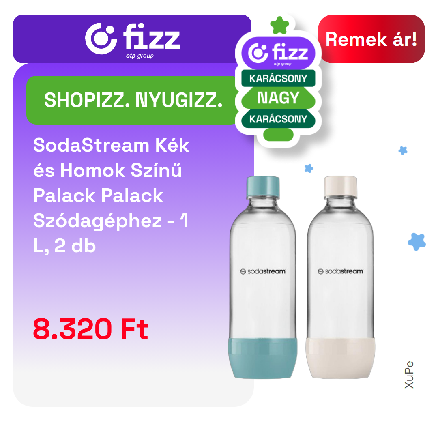The width and height of the screenshot is (438, 438).
Task: Click the small blue star at the upper right
Action: pyautogui.click(x=403, y=150)
